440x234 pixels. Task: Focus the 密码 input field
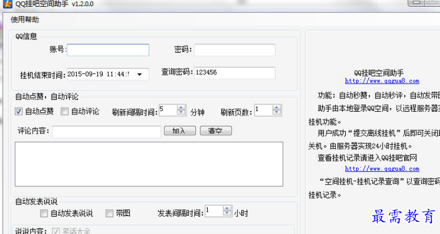235,50
